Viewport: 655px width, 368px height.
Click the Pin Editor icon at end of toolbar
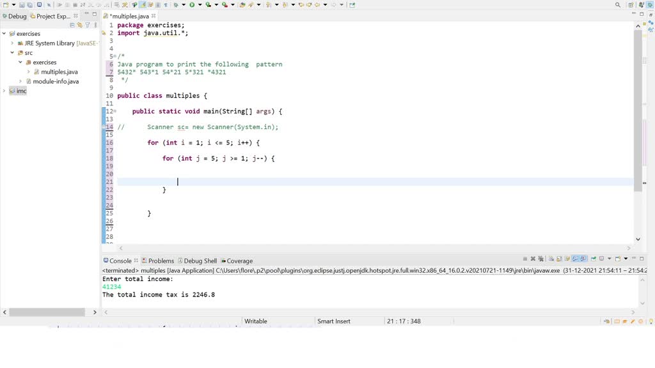tap(352, 5)
